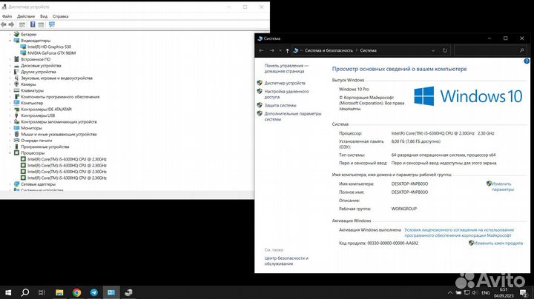Open Дополнительные параметры системы link
This screenshot has height=299, width=534.
point(292,116)
